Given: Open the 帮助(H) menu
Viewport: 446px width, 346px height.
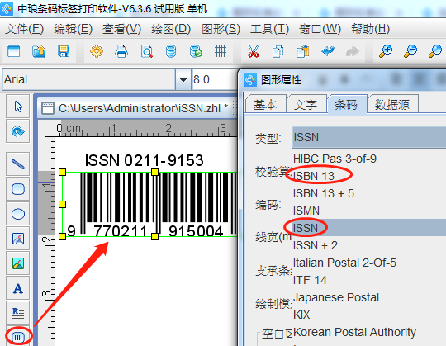Looking at the screenshot, I should pos(370,29).
